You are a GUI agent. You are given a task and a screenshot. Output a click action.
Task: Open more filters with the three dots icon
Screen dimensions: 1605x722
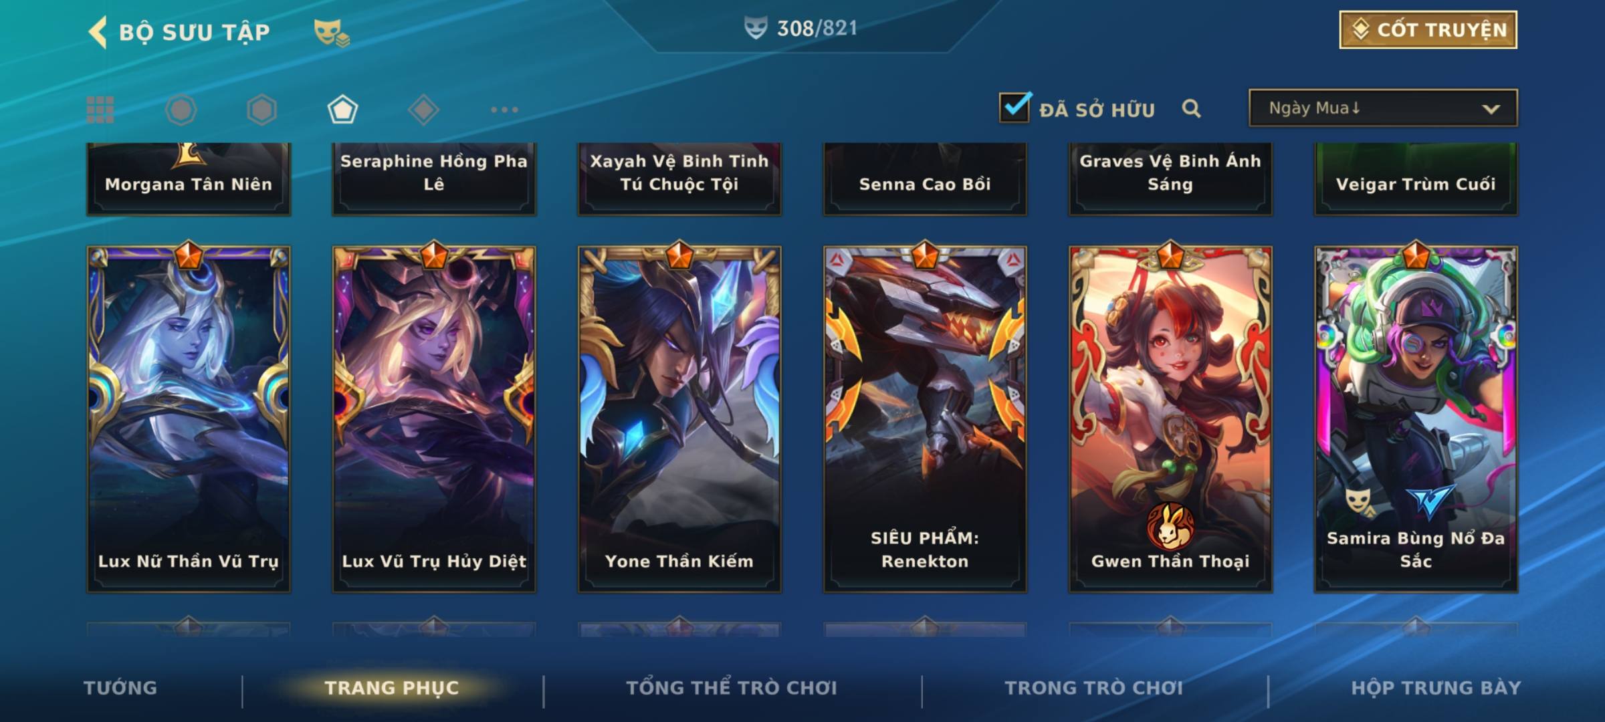click(x=504, y=110)
